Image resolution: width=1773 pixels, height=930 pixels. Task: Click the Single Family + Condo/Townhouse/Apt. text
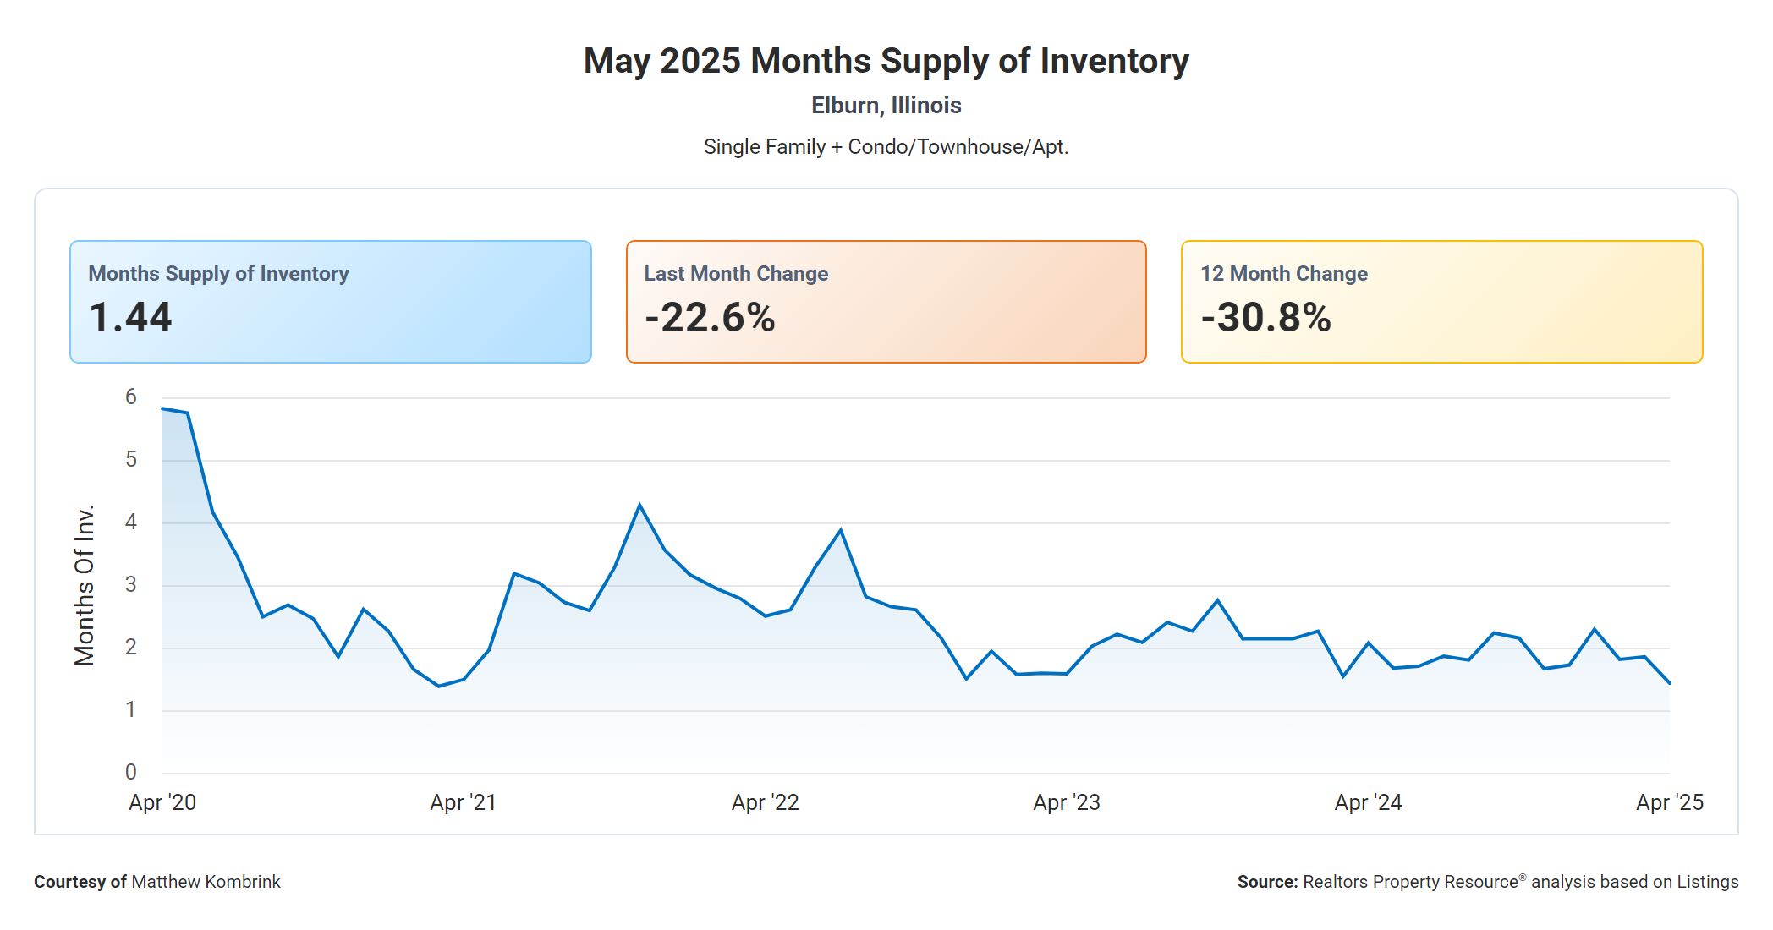886,147
